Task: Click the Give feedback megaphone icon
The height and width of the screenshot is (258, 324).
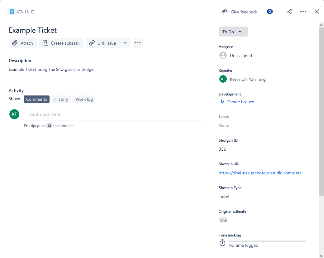Action: [x=224, y=12]
